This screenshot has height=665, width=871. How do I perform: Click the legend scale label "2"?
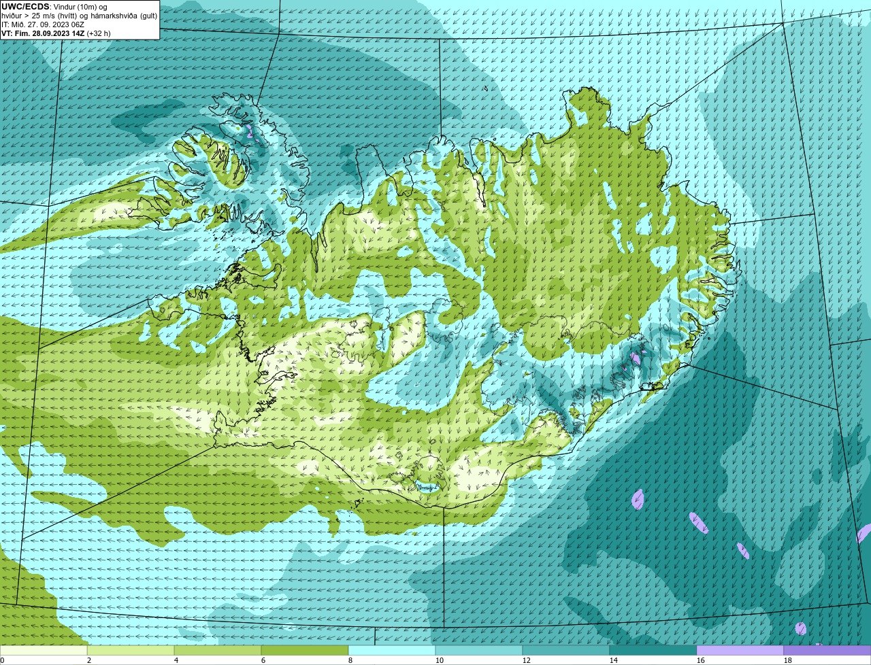pyautogui.click(x=89, y=660)
